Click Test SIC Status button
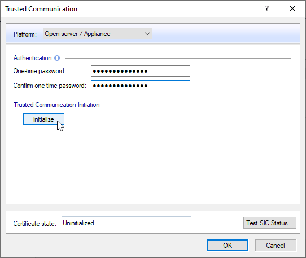306x258 pixels. pyautogui.click(x=270, y=223)
